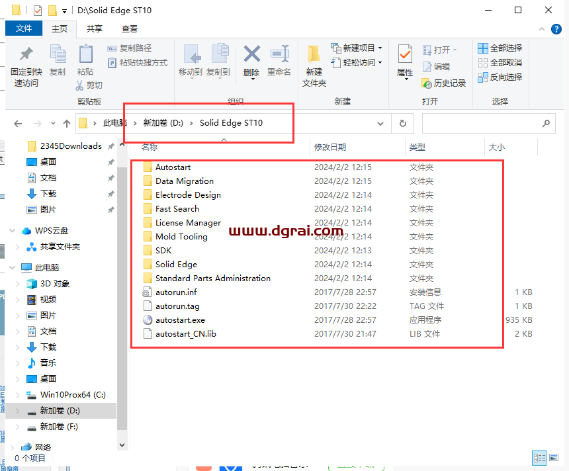The width and height of the screenshot is (569, 471).
Task: Click the Paste clipboard icon
Action: click(x=85, y=54)
